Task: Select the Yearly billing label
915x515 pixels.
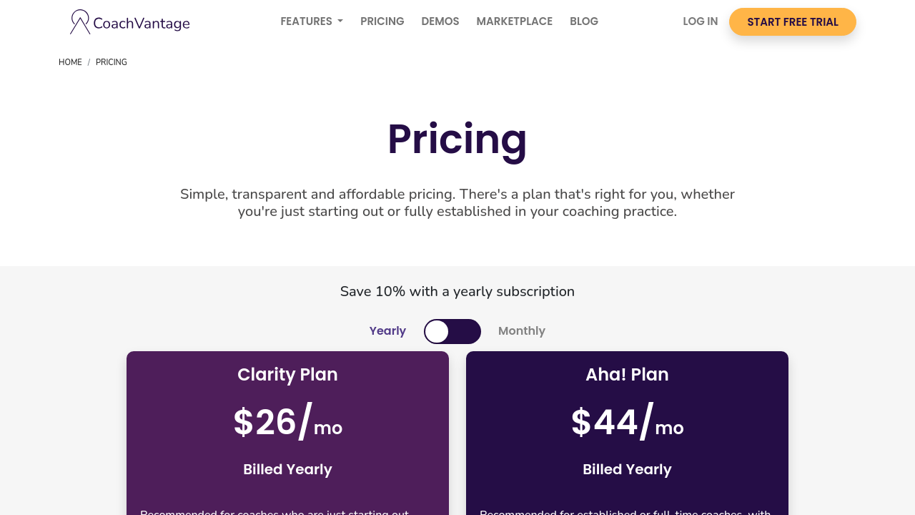Action: tap(387, 331)
